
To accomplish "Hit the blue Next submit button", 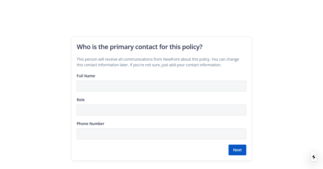I will [x=237, y=150].
